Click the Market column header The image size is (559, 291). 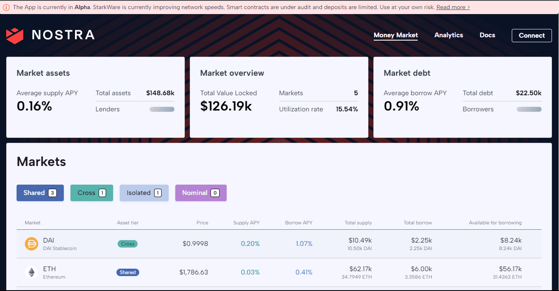(33, 223)
